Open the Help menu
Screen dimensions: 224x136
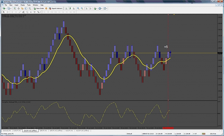(42, 5)
